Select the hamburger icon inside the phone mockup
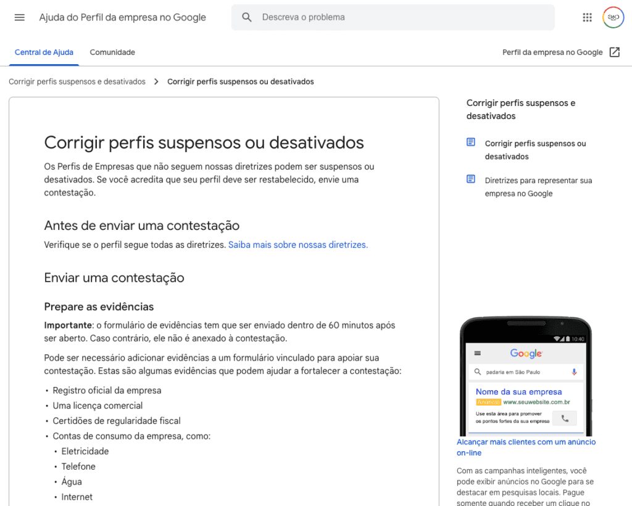The image size is (632, 506). point(477,353)
